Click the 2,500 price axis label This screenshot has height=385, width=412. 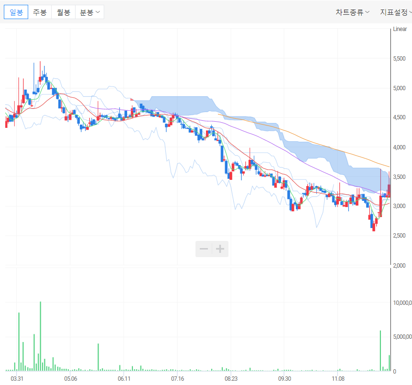coord(400,236)
